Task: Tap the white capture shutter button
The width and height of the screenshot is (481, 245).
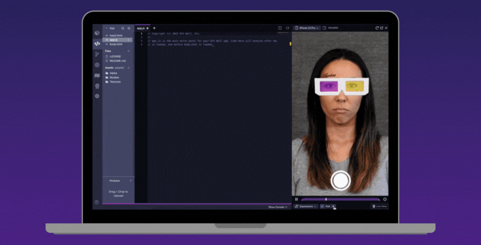Action: [x=341, y=180]
